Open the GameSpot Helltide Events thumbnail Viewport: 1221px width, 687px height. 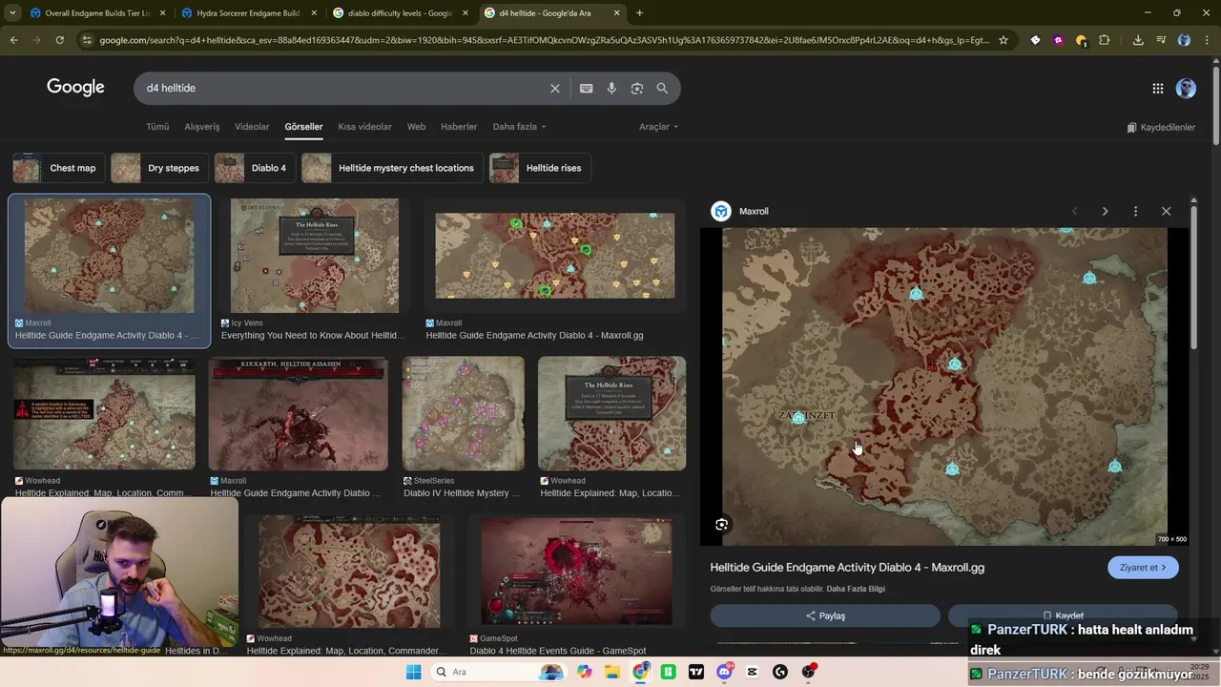(x=576, y=572)
